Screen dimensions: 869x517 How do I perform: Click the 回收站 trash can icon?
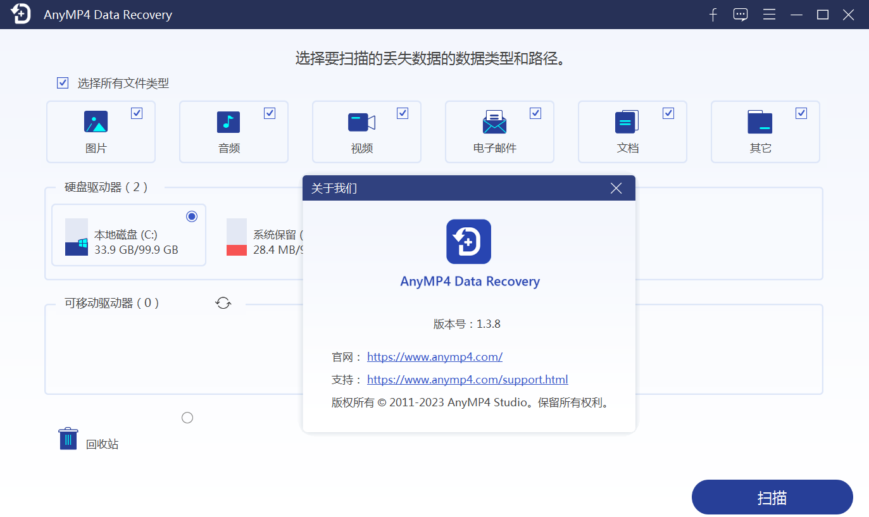point(68,439)
